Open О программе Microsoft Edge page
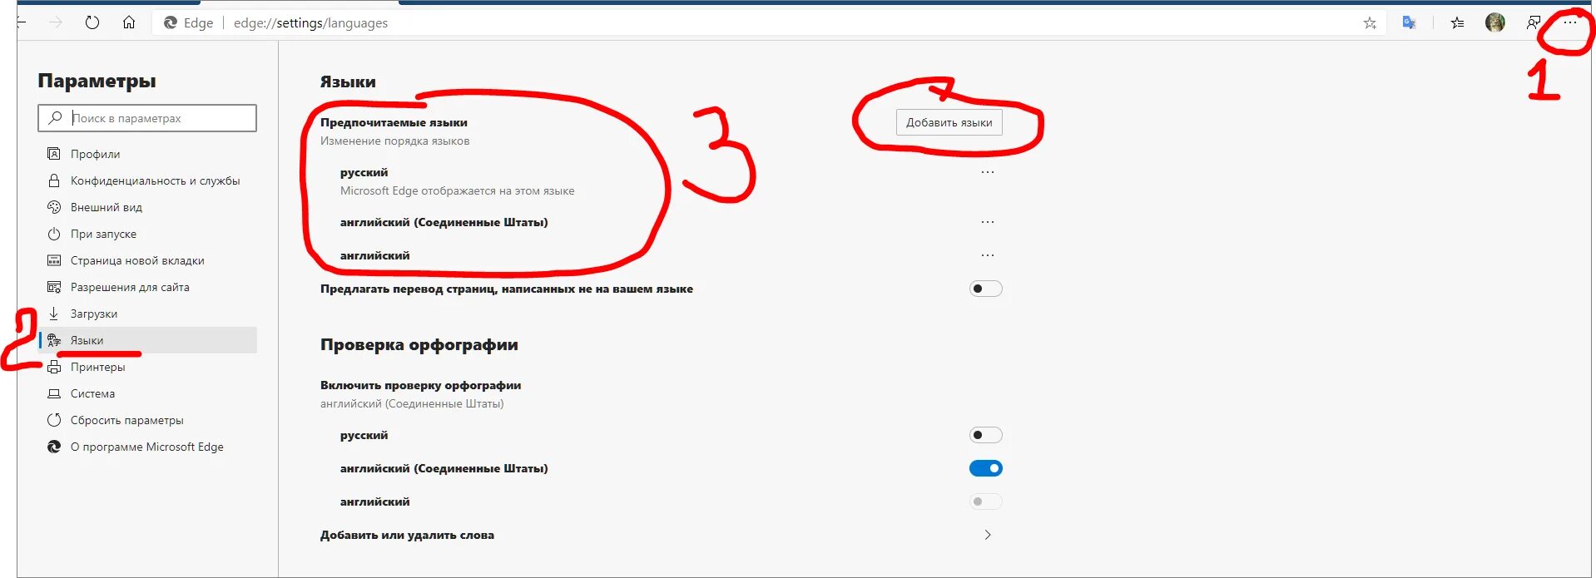1596x578 pixels. click(147, 447)
